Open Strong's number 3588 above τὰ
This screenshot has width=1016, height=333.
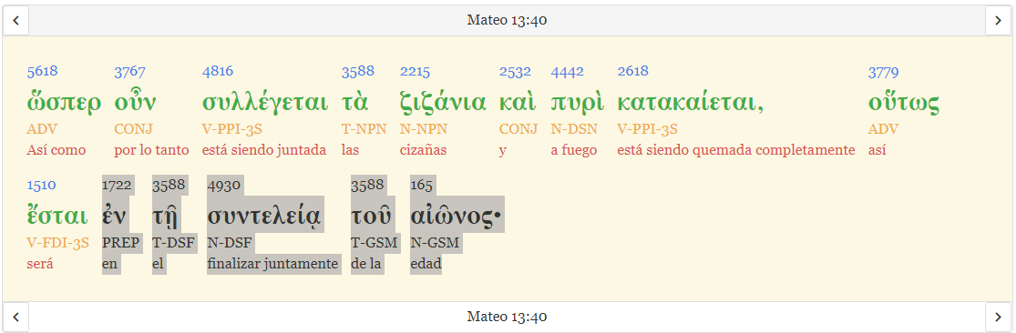pos(357,72)
